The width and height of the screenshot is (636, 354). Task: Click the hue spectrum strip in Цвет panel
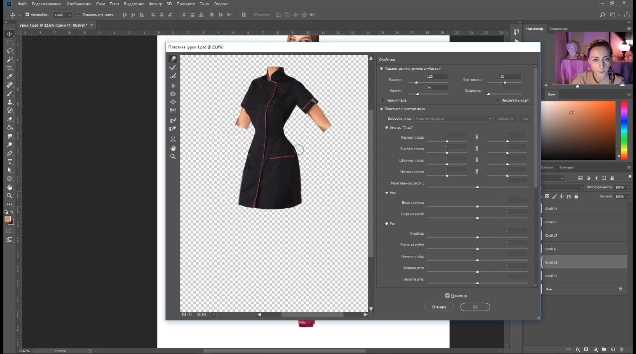[x=624, y=130]
